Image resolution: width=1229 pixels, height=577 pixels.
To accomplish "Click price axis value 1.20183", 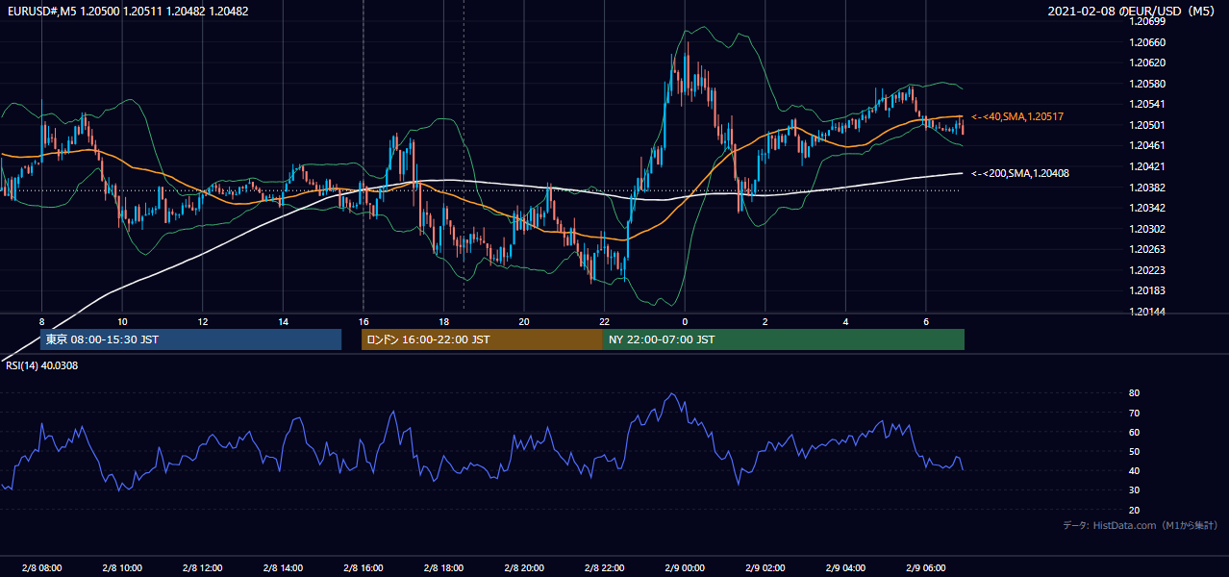I will pos(1147,290).
